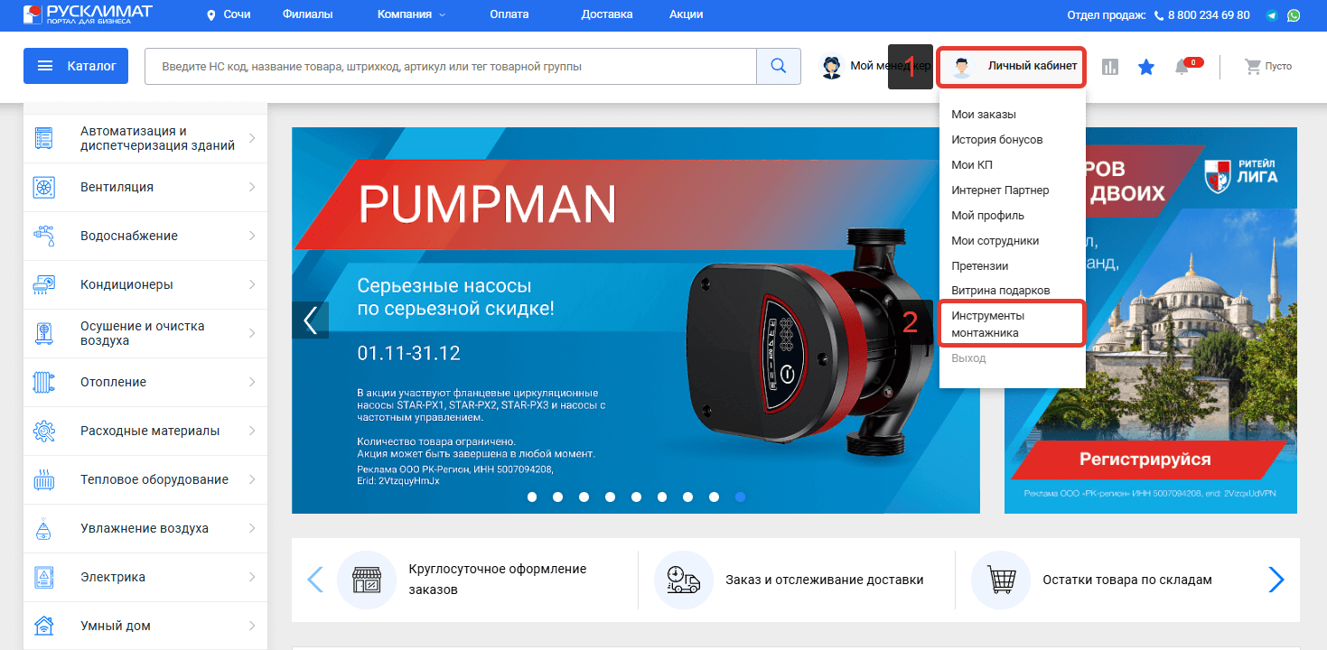Click the product search input field
1327x650 pixels.
tap(451, 66)
